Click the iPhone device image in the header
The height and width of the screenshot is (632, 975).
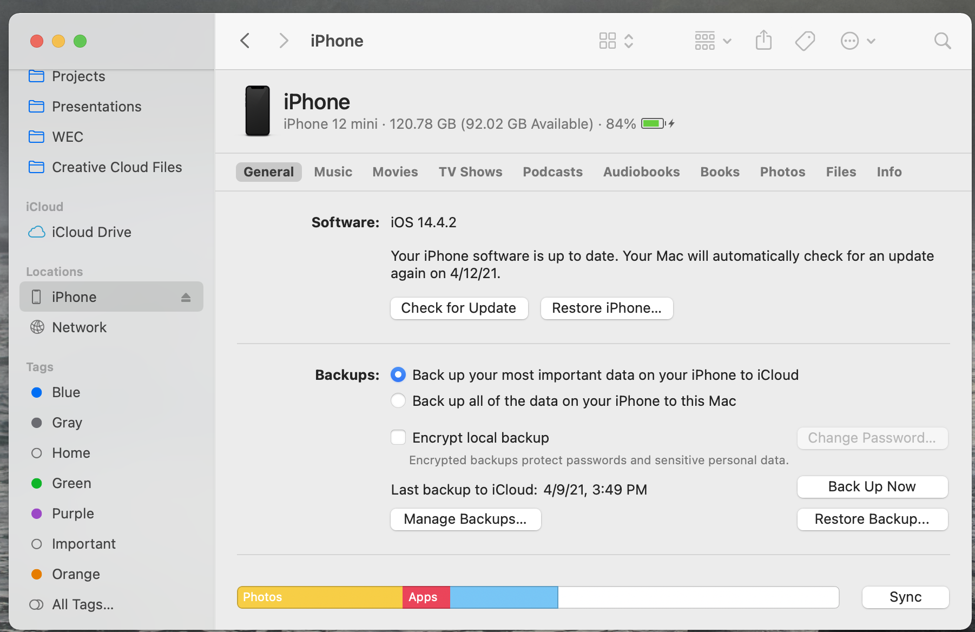pos(258,111)
